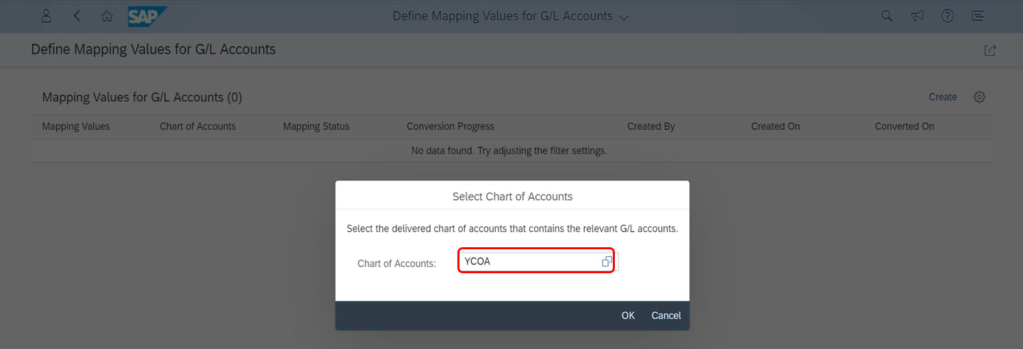Expand the page title dropdown arrow

point(623,17)
